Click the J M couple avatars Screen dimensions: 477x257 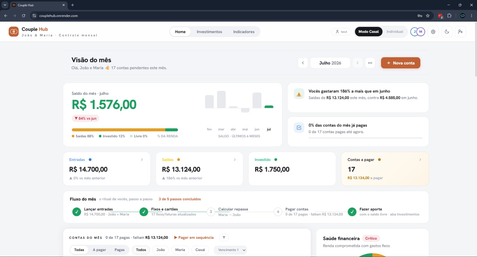coord(418,32)
